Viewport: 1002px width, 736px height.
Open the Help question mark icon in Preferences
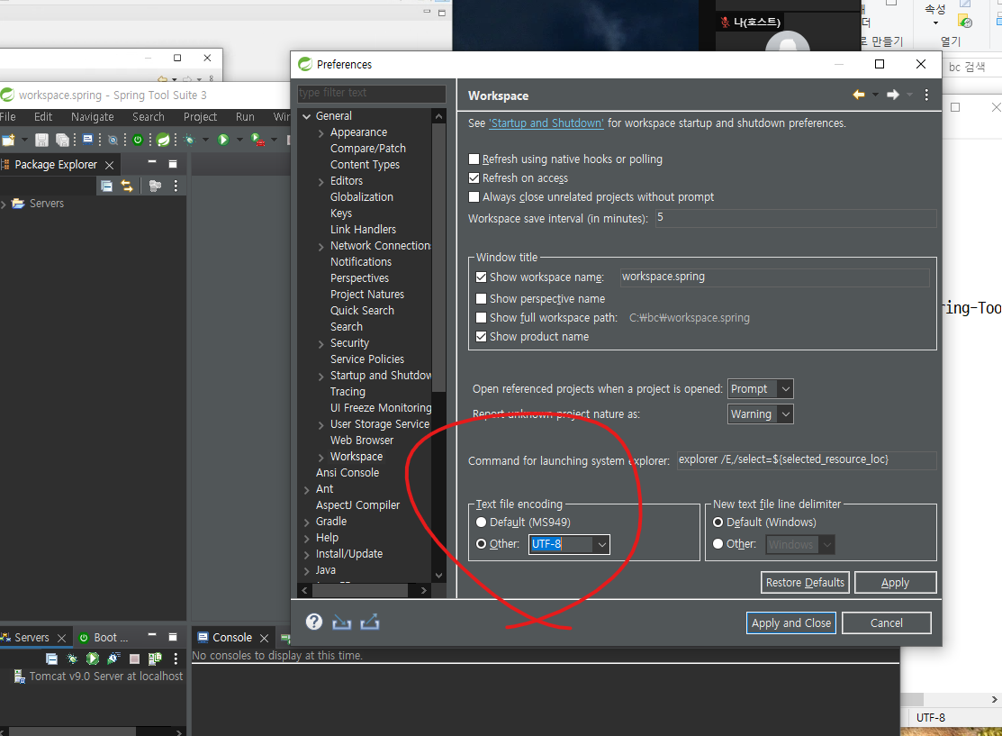point(314,622)
